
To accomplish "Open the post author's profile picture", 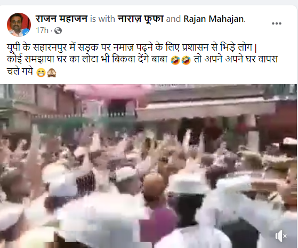I will coord(19,25).
